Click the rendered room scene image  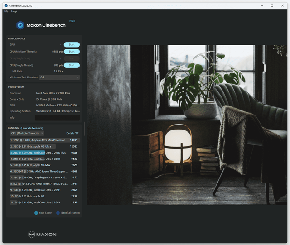coord(187,125)
